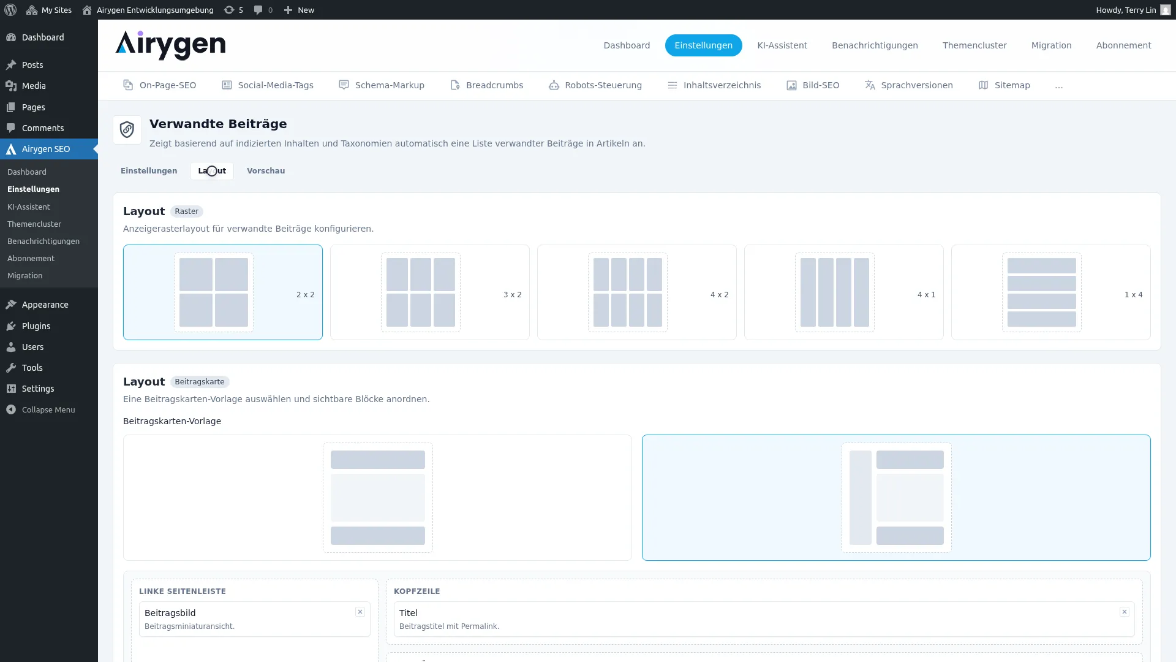
Task: Select the 3 x 2 grid layout
Action: (430, 292)
